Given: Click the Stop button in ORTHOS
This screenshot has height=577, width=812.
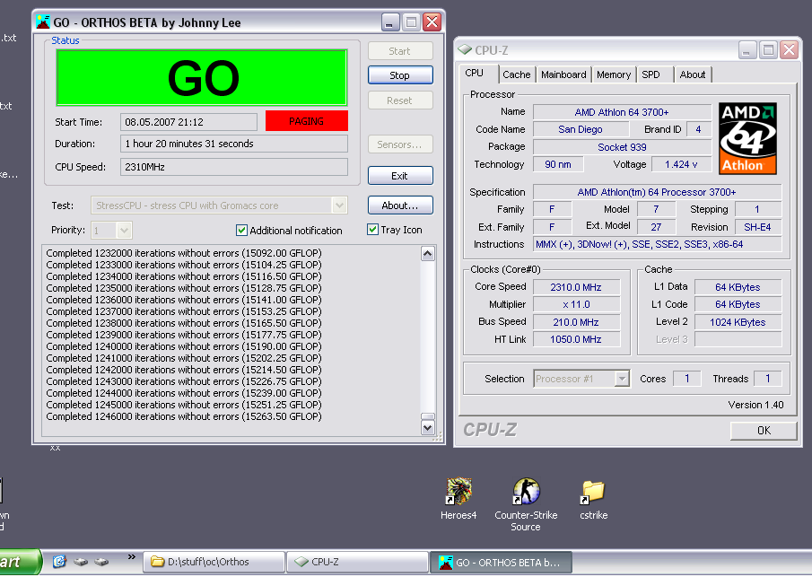Looking at the screenshot, I should [400, 75].
